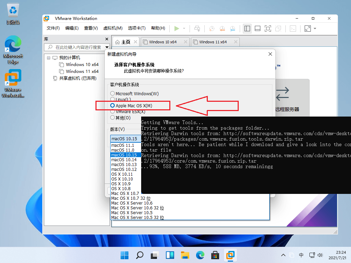Open the dropdown arrow next to Power On

[184, 29]
